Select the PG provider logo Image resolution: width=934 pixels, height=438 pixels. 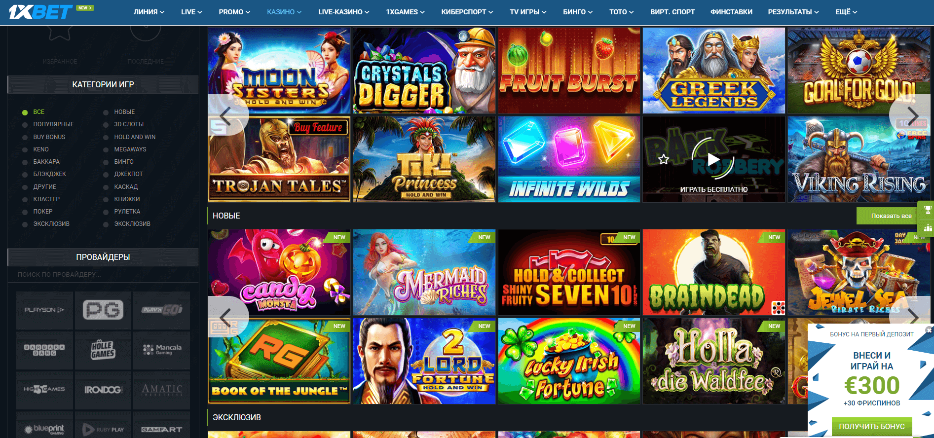point(103,310)
